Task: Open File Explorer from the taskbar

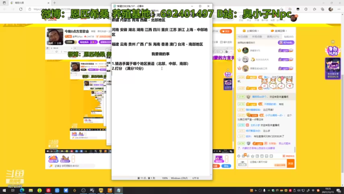Action: click(x=31, y=190)
